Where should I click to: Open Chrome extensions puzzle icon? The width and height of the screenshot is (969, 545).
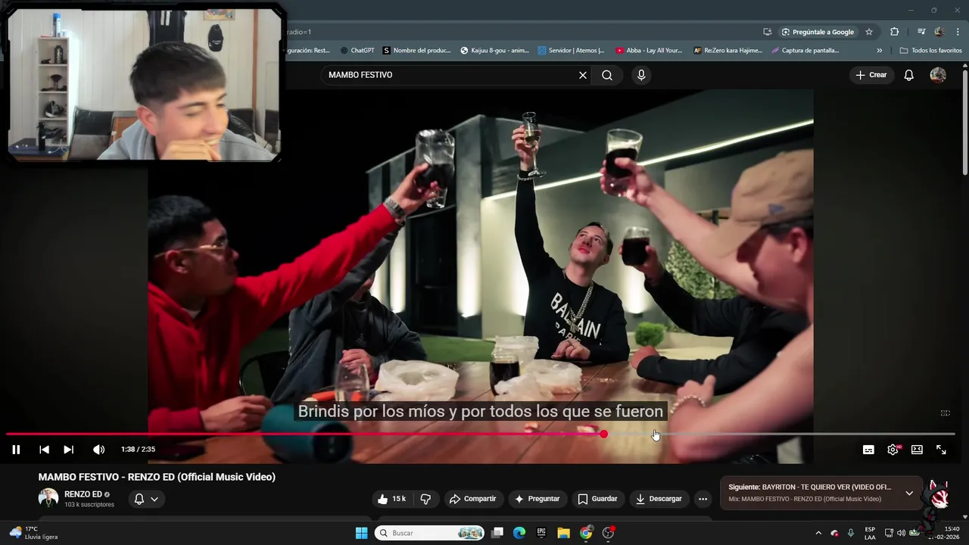coord(894,32)
